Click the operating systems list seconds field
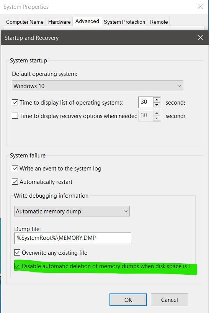This screenshot has width=209, height=313. point(145,102)
